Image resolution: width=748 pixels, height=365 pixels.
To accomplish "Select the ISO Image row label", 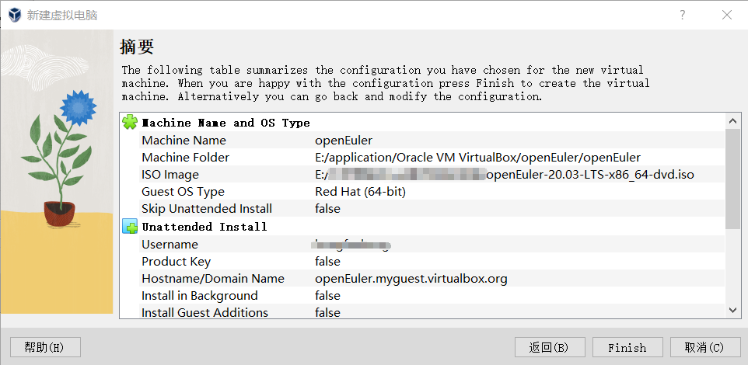I will 170,175.
